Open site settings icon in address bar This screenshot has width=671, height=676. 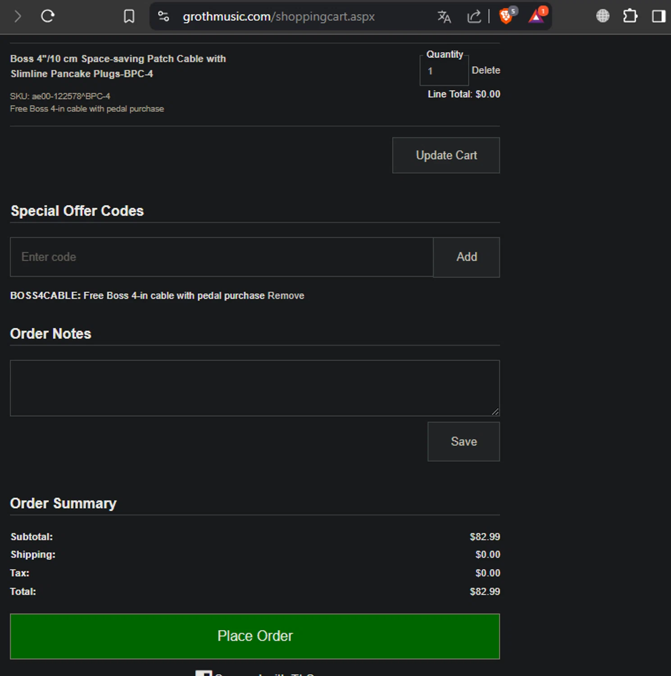pos(163,17)
